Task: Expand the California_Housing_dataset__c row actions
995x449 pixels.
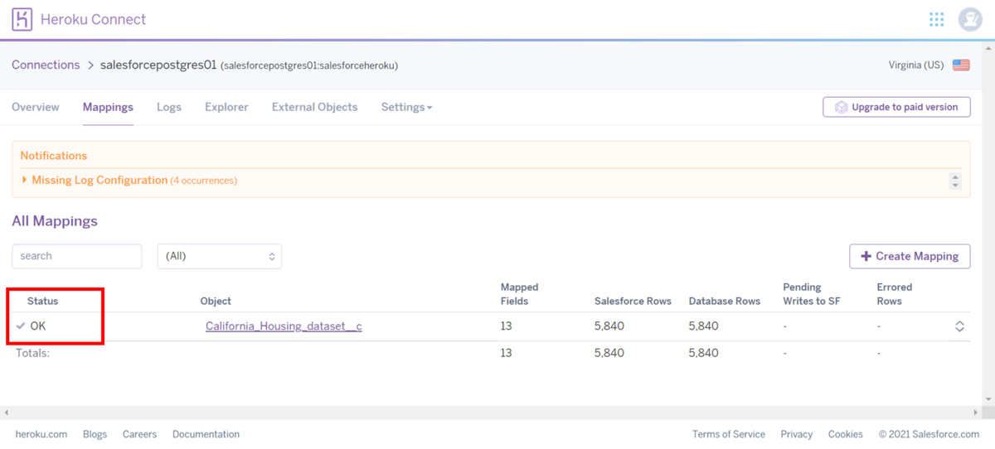Action: click(x=959, y=326)
